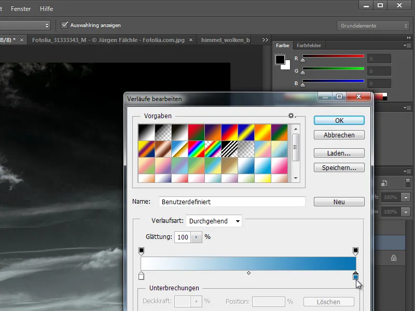The width and height of the screenshot is (415, 311).
Task: Click the R value input field
Action: point(379,59)
